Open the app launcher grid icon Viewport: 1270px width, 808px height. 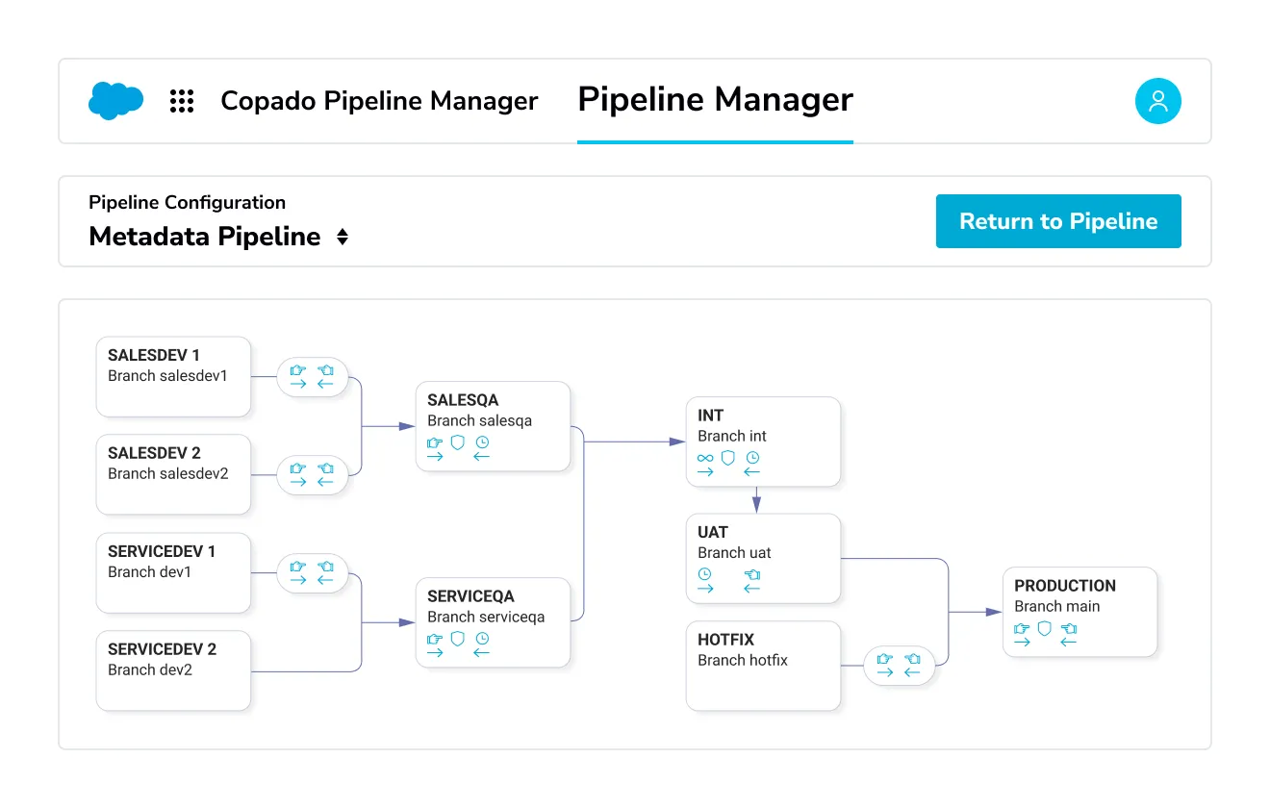pyautogui.click(x=181, y=100)
